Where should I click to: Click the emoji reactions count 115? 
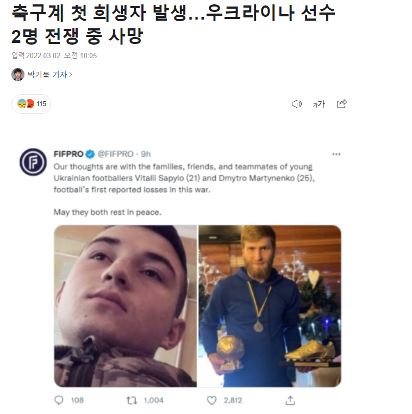click(x=32, y=104)
